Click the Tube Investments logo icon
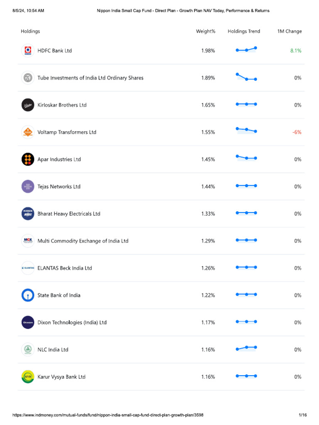 tap(28, 78)
